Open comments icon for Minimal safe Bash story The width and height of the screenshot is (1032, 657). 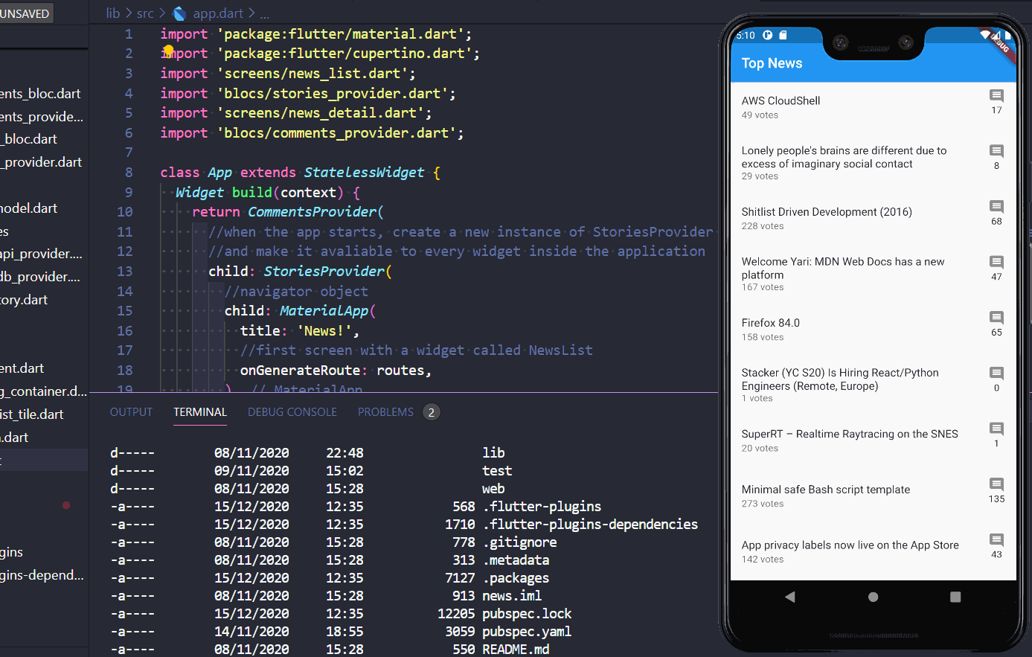996,484
